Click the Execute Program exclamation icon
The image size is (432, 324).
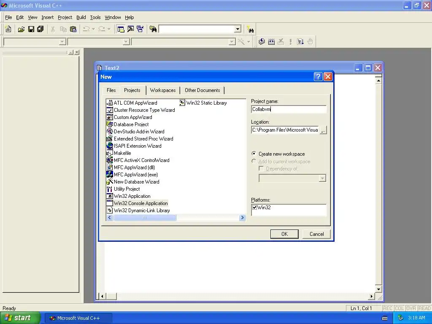point(290,42)
